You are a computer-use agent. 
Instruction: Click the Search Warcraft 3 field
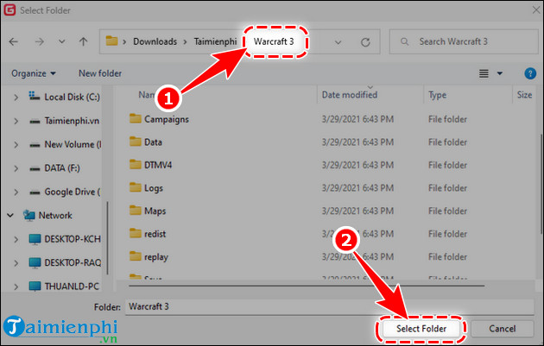coord(464,41)
